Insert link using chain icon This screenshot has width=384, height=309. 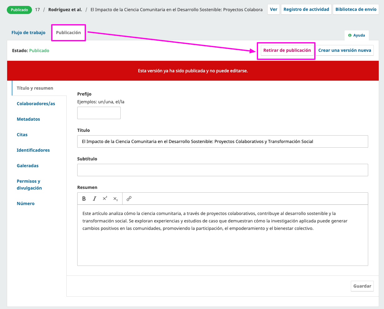(129, 199)
